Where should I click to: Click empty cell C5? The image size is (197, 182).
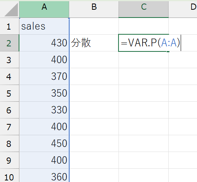(x=143, y=93)
